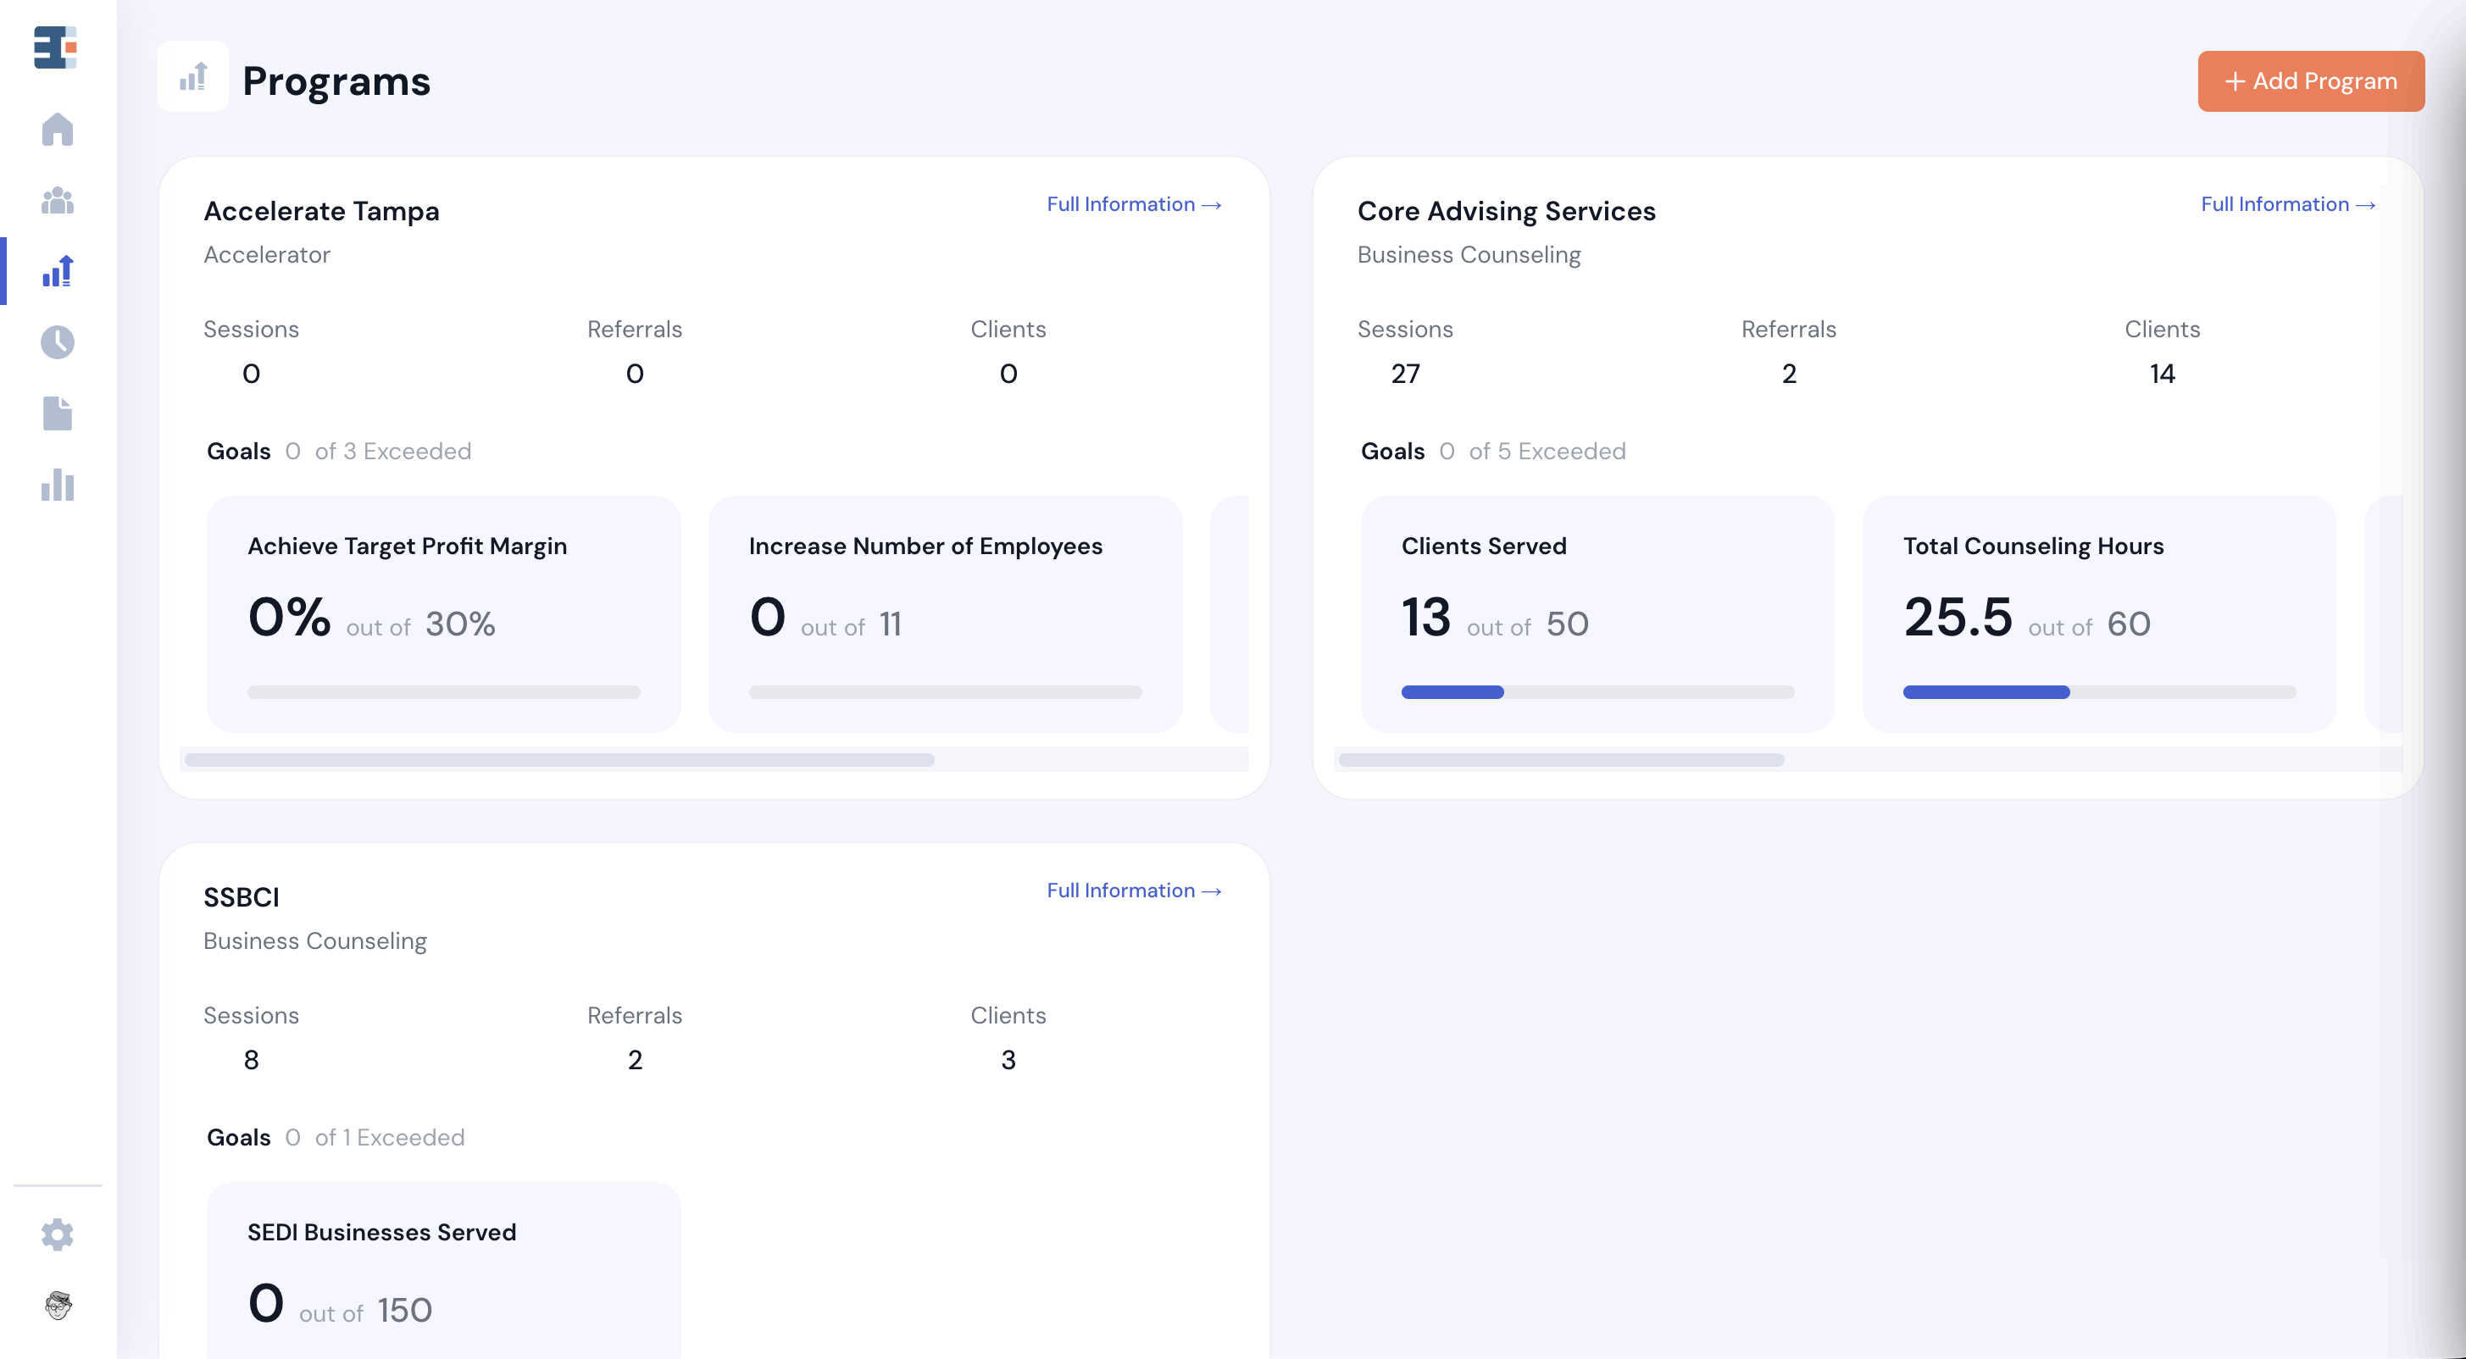
Task: Open Full Information for Accelerate Tampa
Action: [1134, 205]
